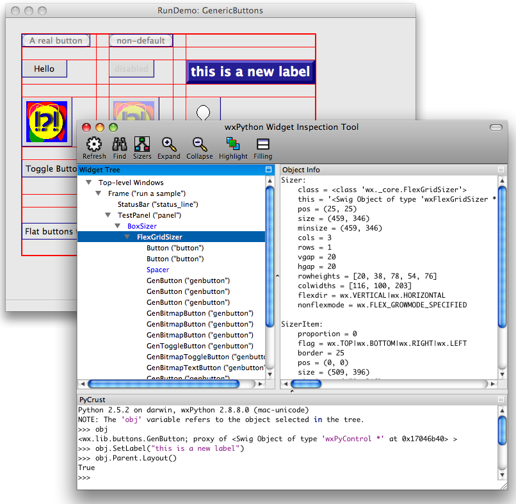The height and width of the screenshot is (504, 516).
Task: Click the "this is a new label" button
Action: click(250, 72)
